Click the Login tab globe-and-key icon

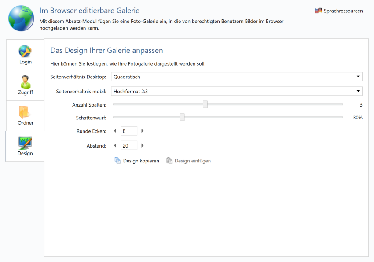pyautogui.click(x=25, y=51)
